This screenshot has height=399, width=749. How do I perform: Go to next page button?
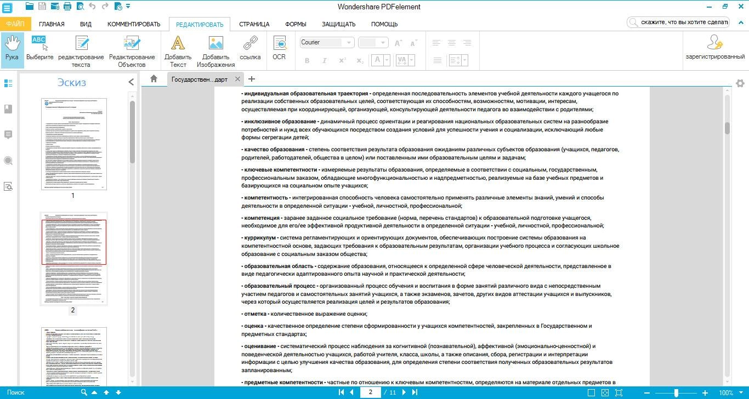coord(404,392)
